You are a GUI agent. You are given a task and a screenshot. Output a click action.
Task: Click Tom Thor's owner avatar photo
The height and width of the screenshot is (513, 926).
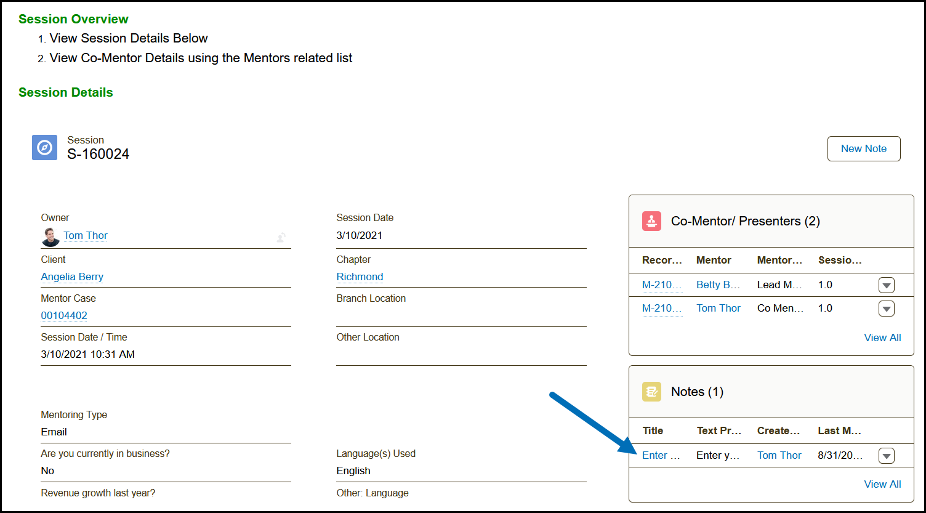point(50,236)
